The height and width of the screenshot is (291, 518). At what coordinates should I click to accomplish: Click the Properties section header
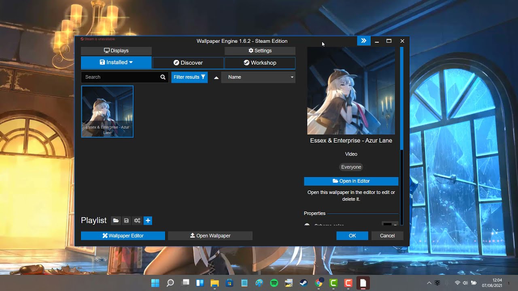[x=315, y=213]
